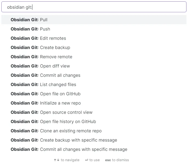Select the Obsidian Git: Push command

30,29
